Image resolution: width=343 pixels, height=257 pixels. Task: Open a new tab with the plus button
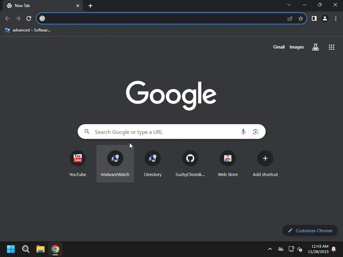coord(90,6)
